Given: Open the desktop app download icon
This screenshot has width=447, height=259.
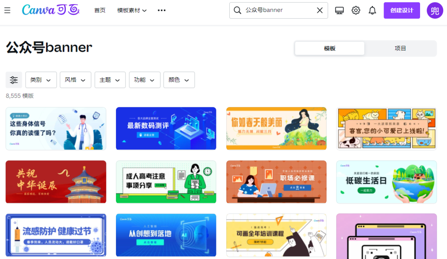Looking at the screenshot, I should pos(339,10).
